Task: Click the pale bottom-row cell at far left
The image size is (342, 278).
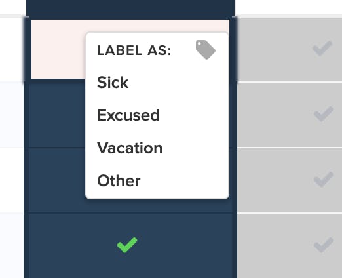Action: (12, 246)
